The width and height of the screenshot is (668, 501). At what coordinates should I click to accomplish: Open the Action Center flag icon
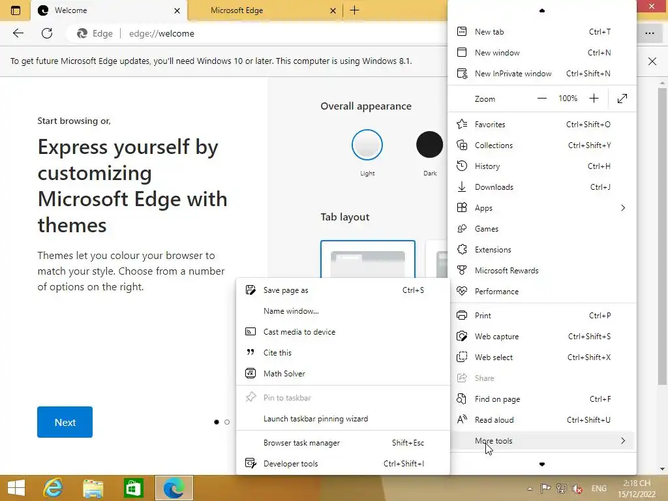tap(545, 489)
